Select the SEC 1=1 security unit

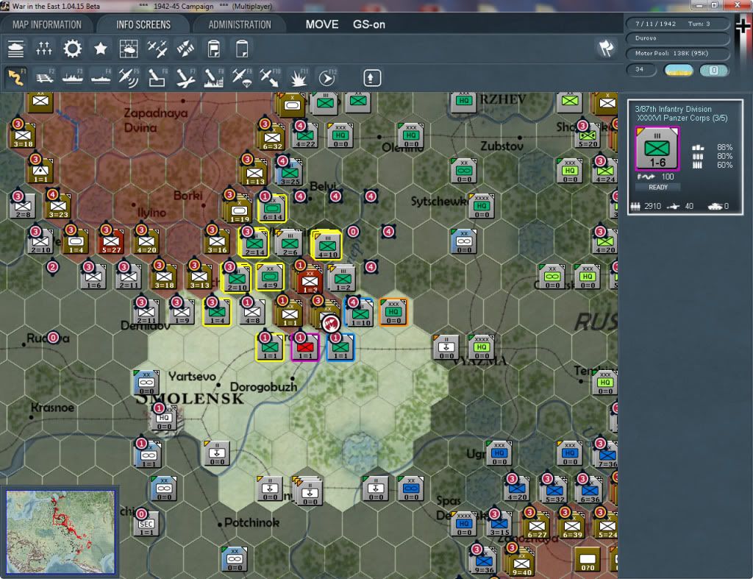[146, 523]
